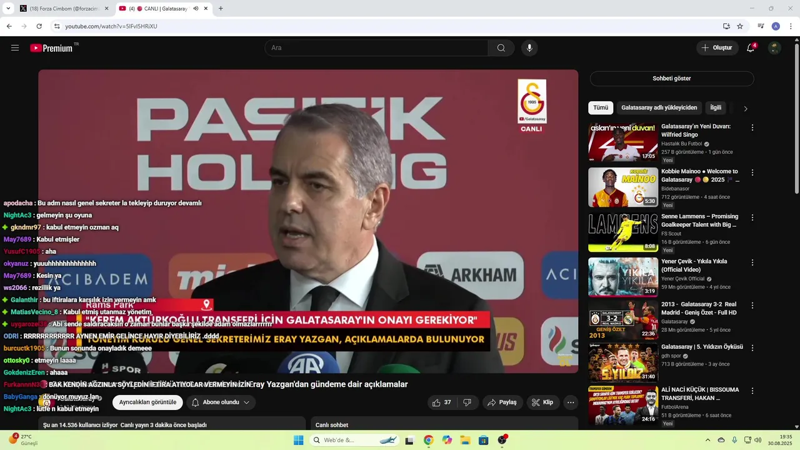Open options menu for Bissouma Transferi video
Screen dimensions: 800x450
752,391
